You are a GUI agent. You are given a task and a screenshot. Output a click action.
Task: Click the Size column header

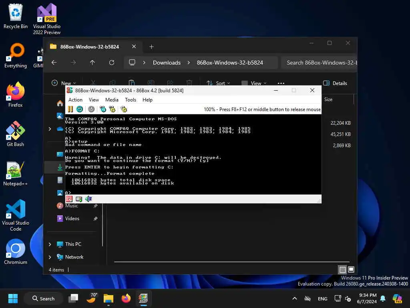point(328,99)
